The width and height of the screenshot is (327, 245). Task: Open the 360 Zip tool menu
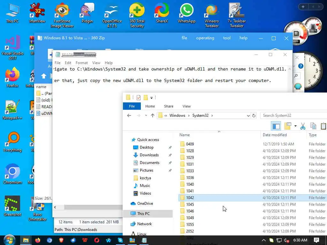coord(227,38)
